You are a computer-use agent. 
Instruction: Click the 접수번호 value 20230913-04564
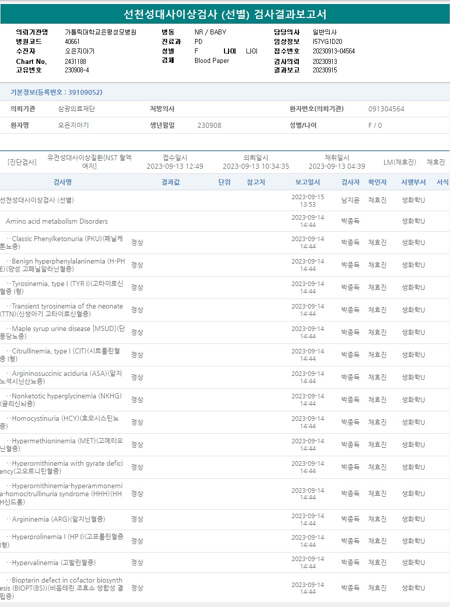click(x=334, y=51)
